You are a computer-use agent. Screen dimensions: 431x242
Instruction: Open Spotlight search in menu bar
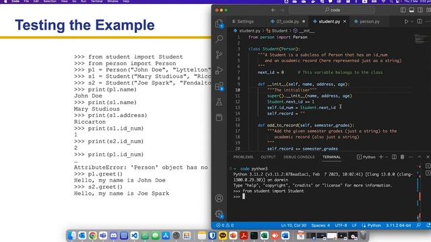pos(391,1)
